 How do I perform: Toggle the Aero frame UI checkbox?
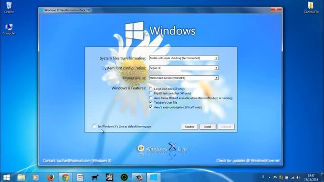[151, 98]
